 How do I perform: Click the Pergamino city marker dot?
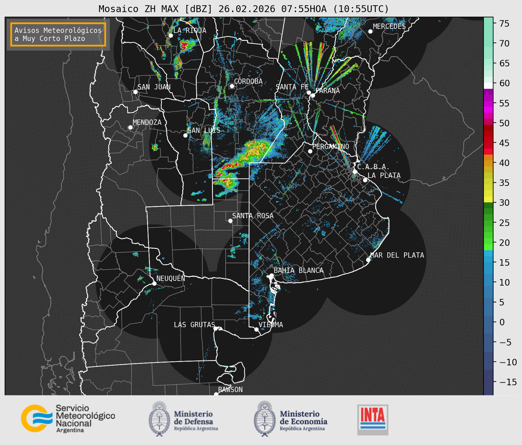pyautogui.click(x=310, y=151)
